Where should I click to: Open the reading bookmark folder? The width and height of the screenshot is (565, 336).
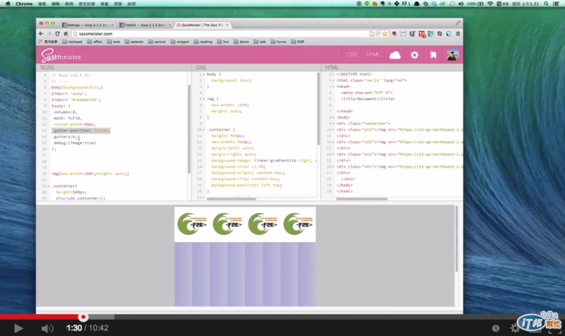pos(203,42)
